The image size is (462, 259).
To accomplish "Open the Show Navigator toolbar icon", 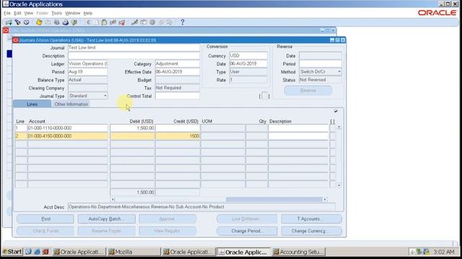I will point(26,22).
